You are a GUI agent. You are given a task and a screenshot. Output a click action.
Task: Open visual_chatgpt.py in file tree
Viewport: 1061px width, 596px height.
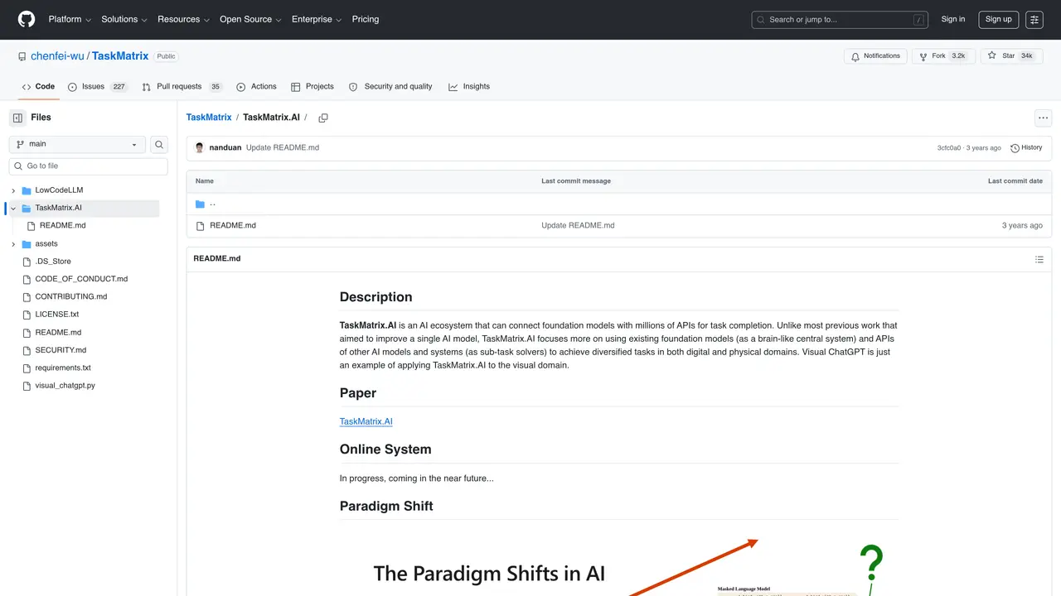[65, 386]
